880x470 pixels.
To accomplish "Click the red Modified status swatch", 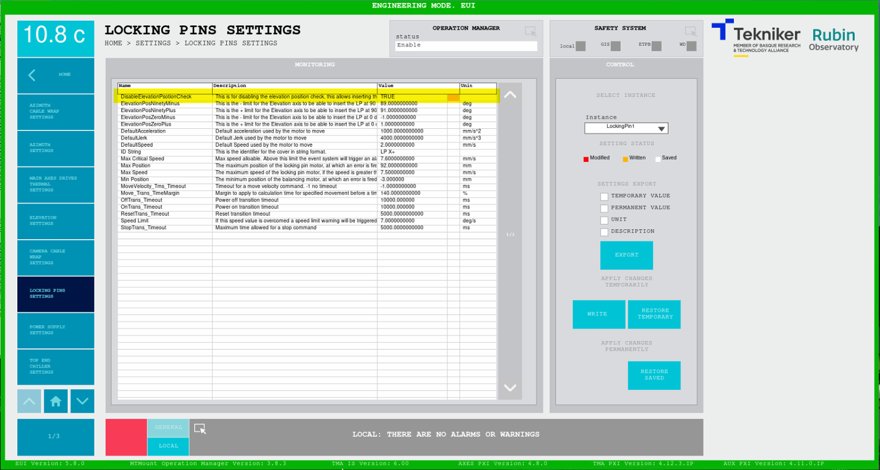I will (586, 159).
